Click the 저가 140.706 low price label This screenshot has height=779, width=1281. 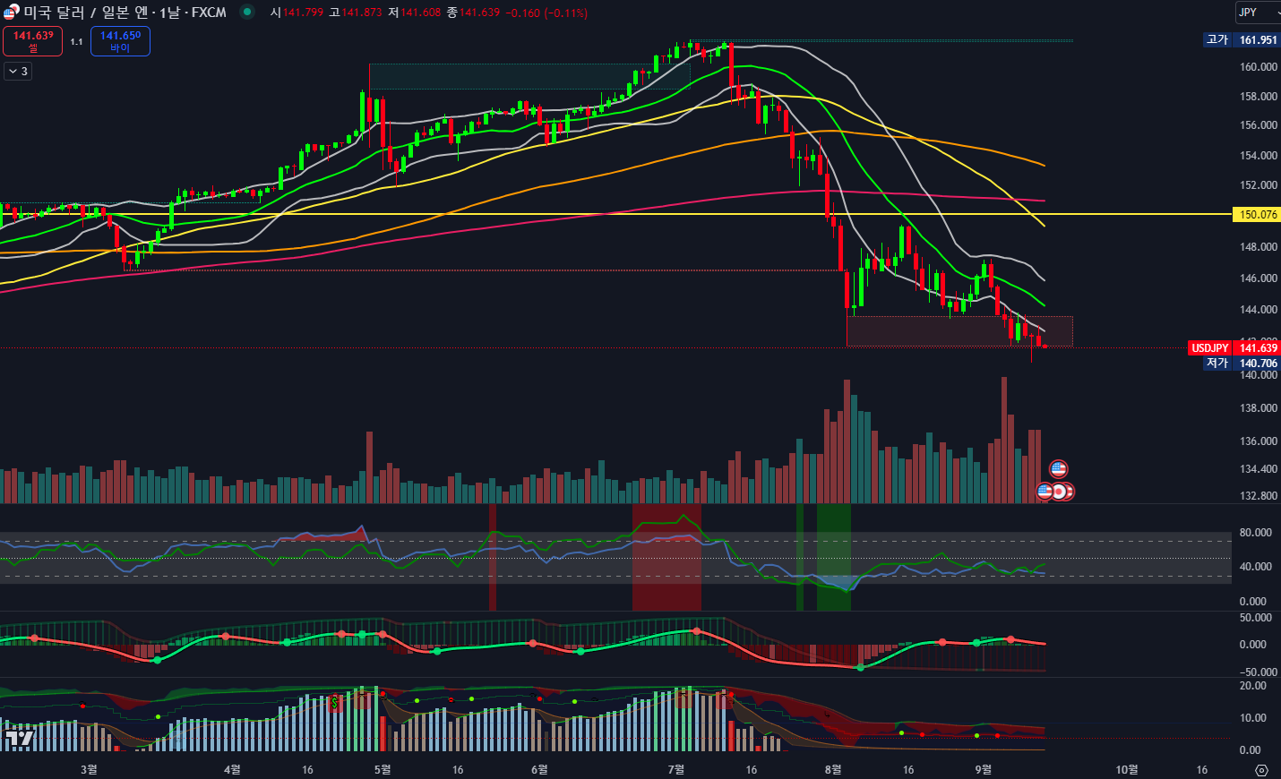(x=1242, y=364)
